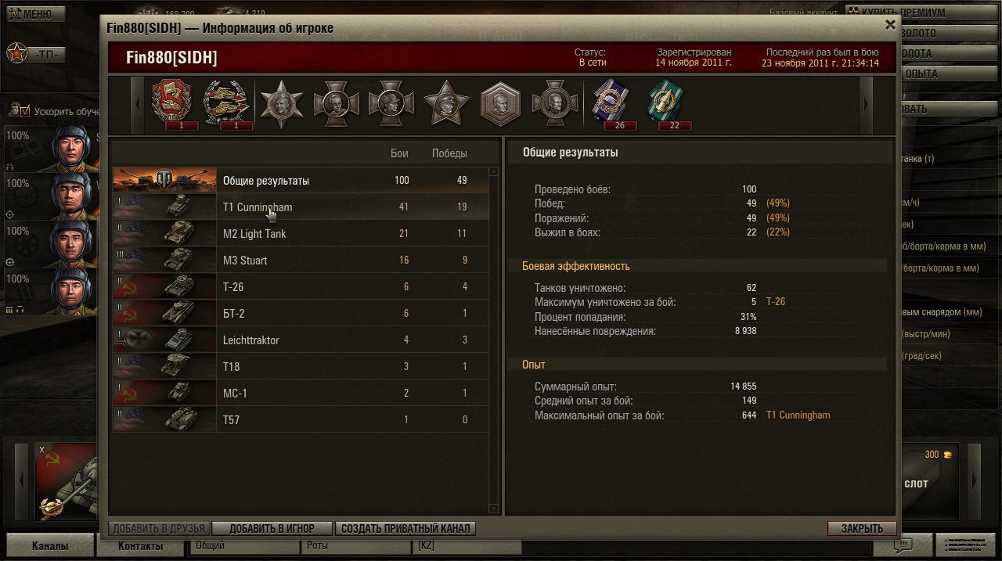Open the Контакты button
The width and height of the screenshot is (1002, 561).
[x=141, y=546]
